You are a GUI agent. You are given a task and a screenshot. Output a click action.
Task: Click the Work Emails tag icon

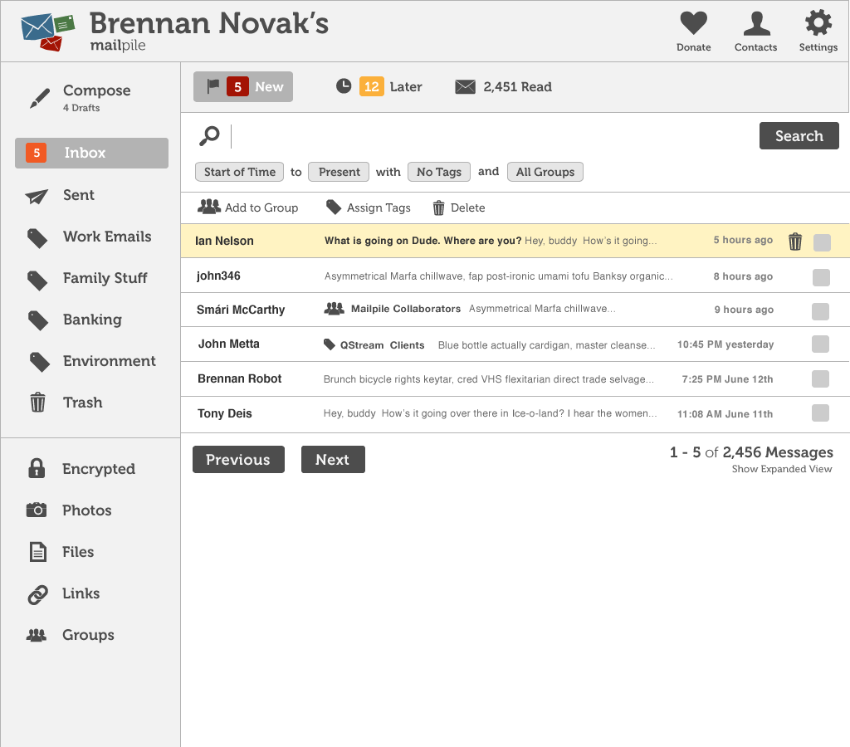pos(37,238)
